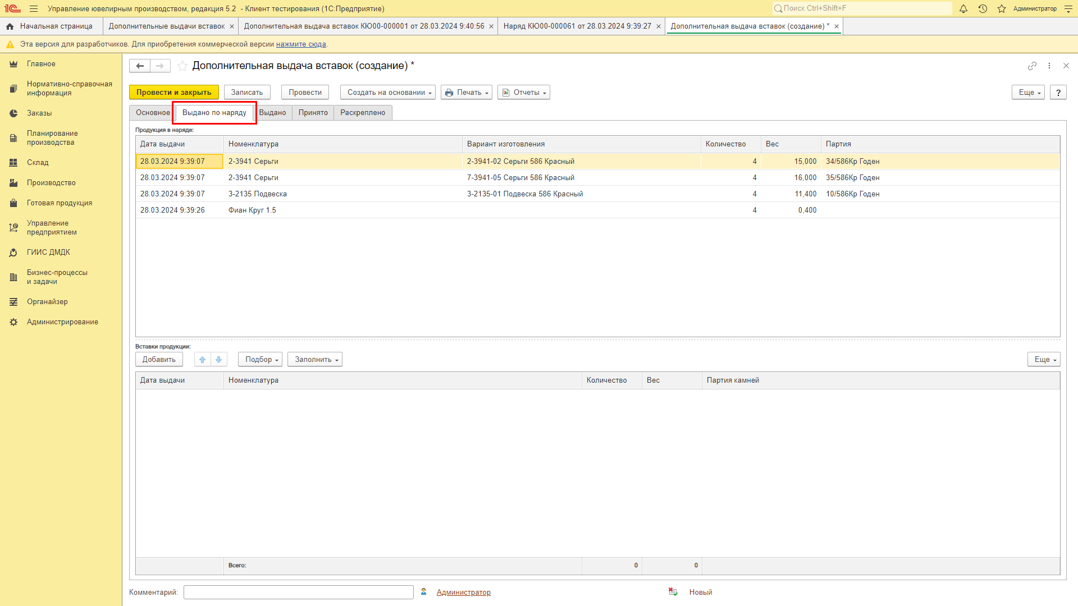Open Готовая продукция sidebar section

pyautogui.click(x=60, y=203)
